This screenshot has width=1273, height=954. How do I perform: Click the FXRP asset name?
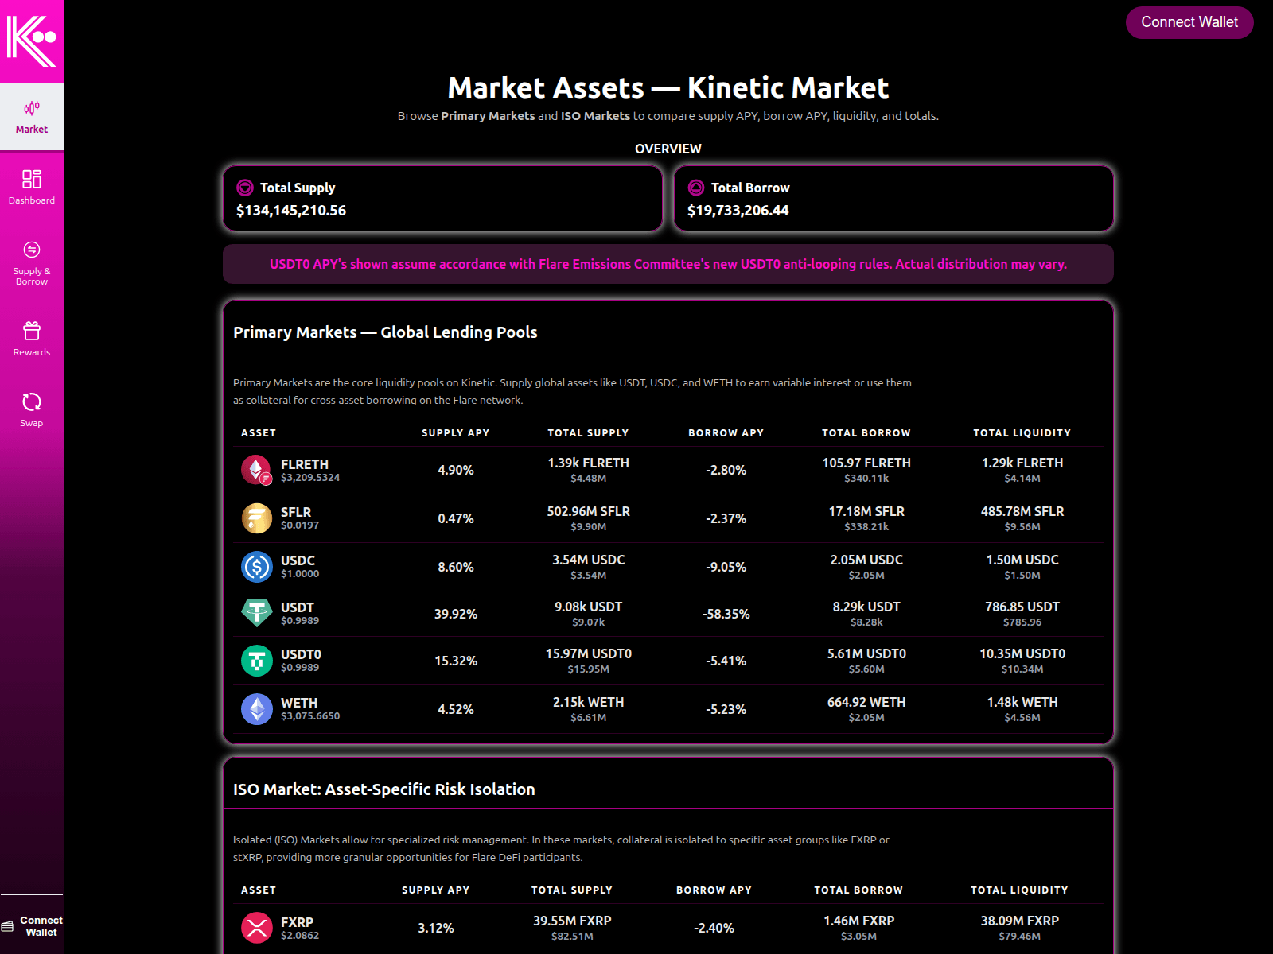coord(297,922)
